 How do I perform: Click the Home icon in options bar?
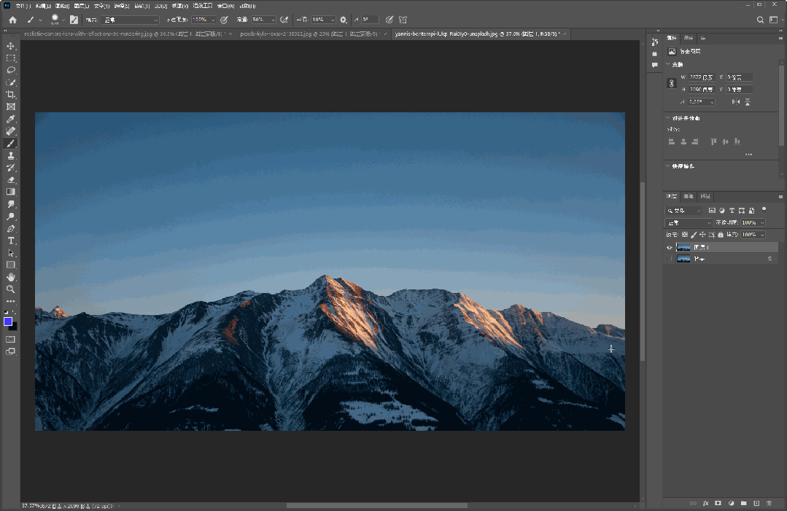coord(12,20)
